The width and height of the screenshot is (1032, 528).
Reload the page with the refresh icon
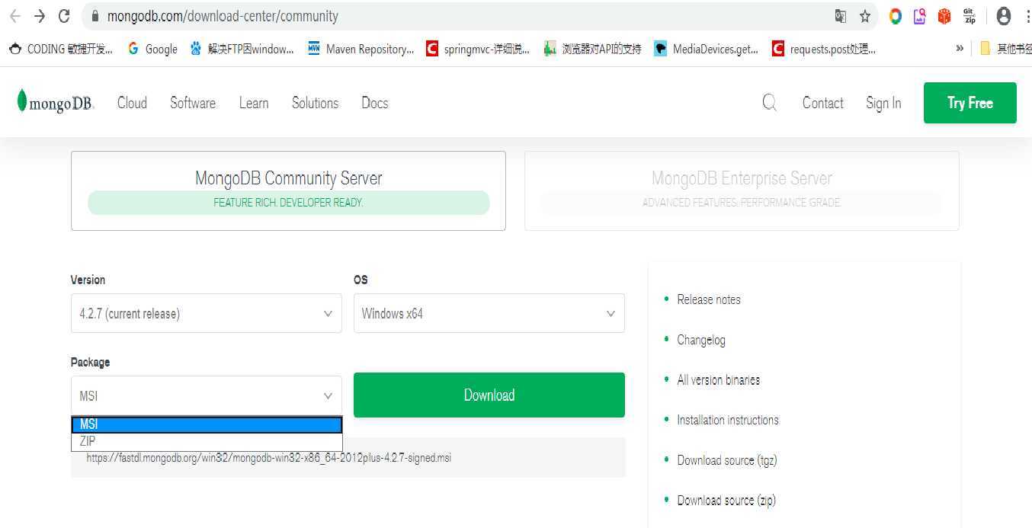point(65,16)
